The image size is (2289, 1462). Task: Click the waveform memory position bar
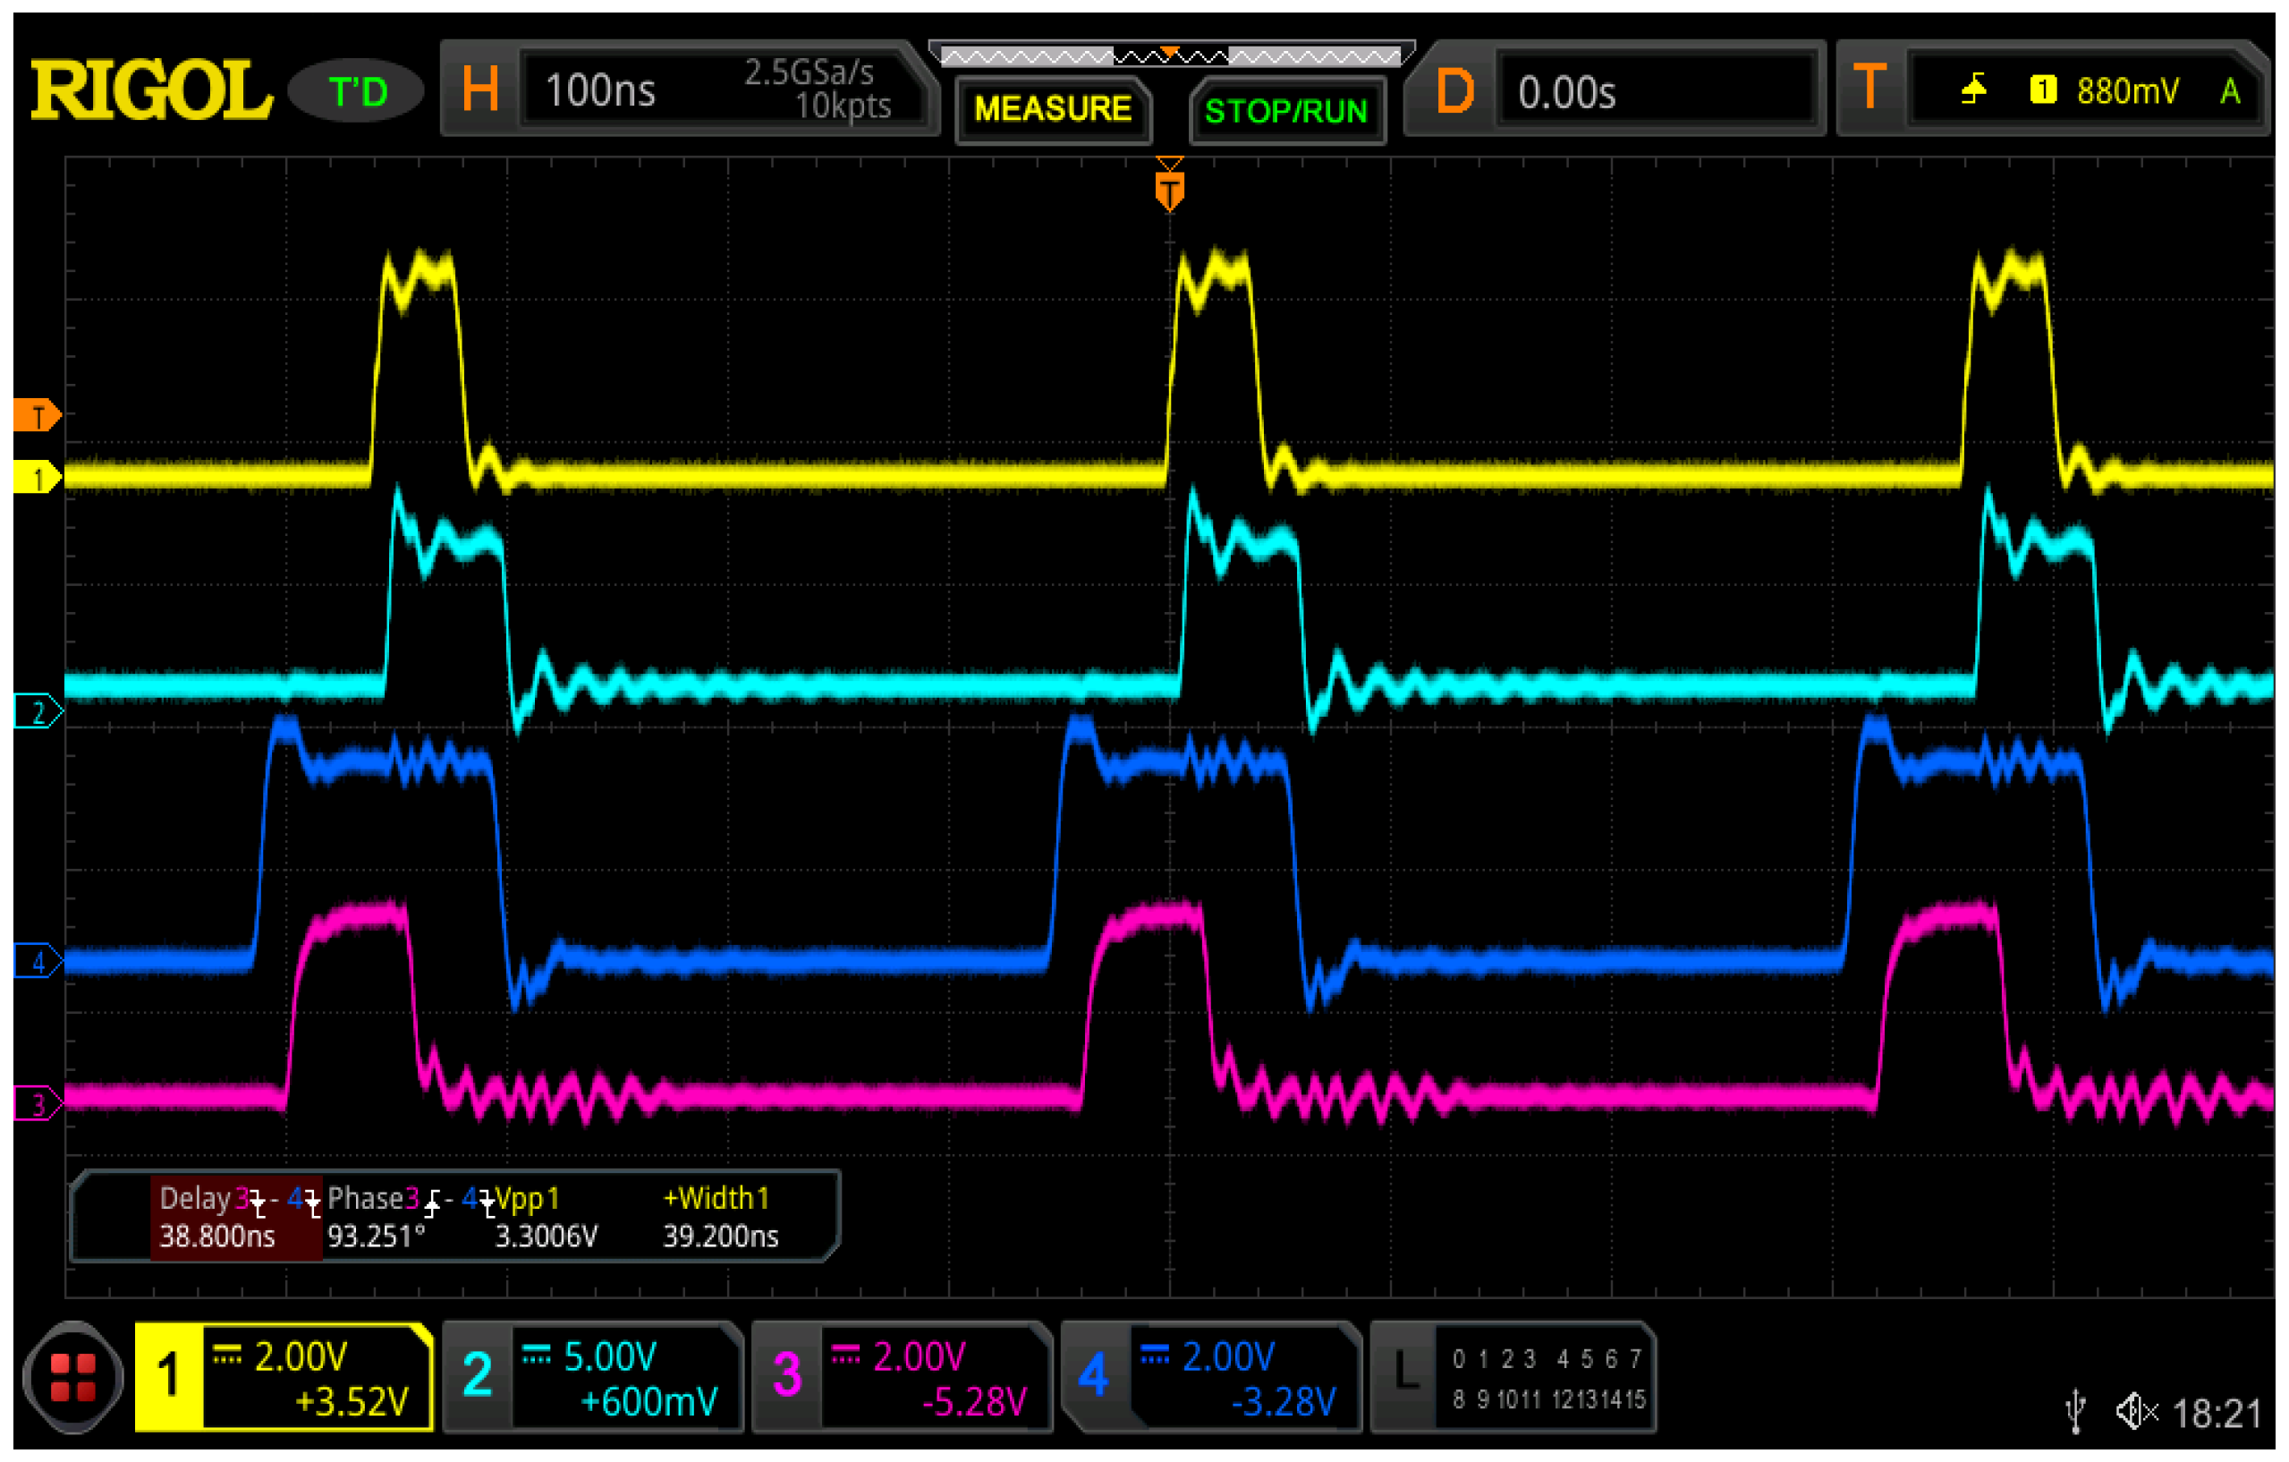1171,55
